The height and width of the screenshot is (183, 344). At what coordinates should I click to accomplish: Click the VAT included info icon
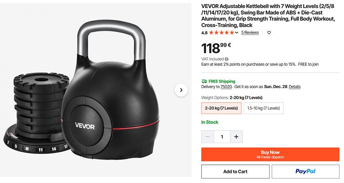[x=227, y=59]
